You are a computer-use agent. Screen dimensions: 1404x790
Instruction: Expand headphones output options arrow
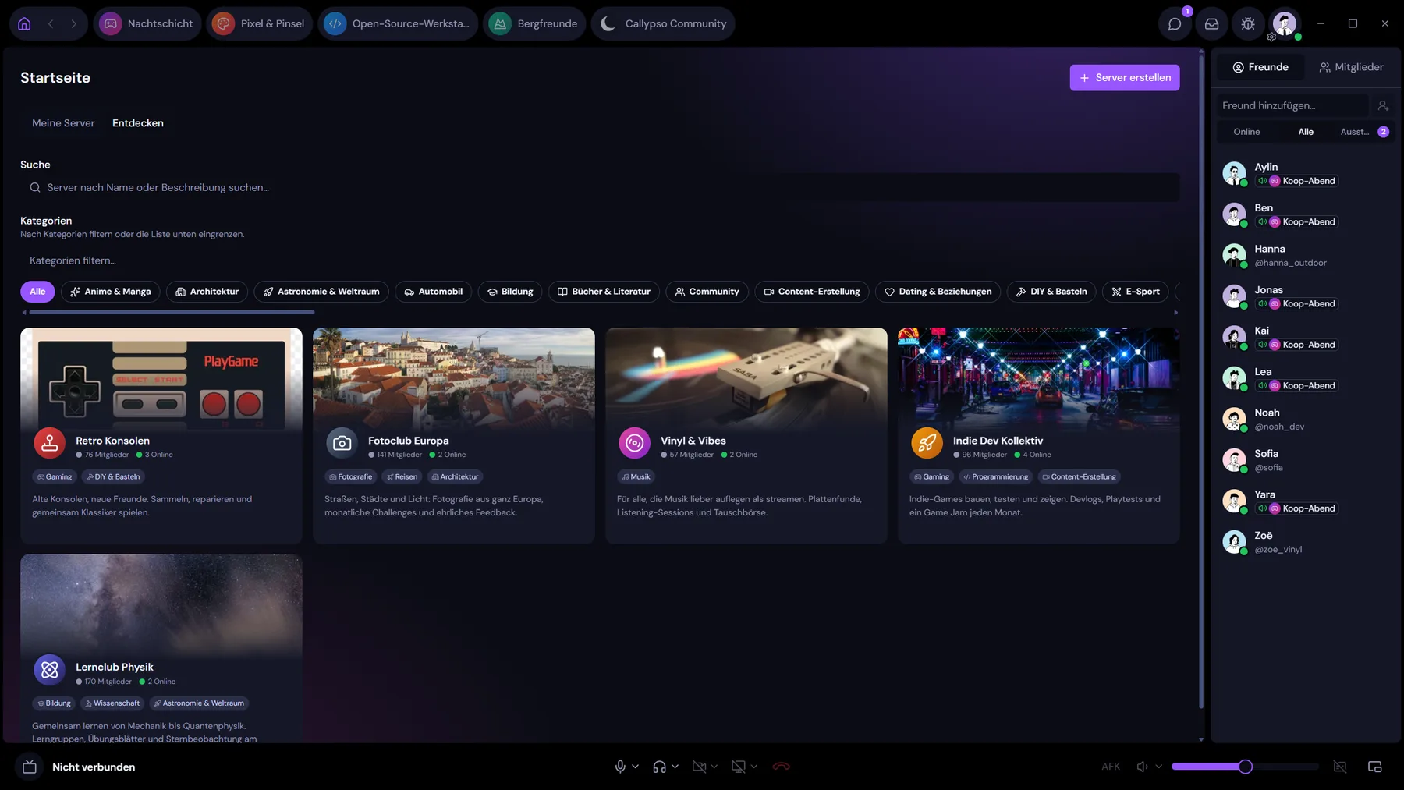[675, 767]
